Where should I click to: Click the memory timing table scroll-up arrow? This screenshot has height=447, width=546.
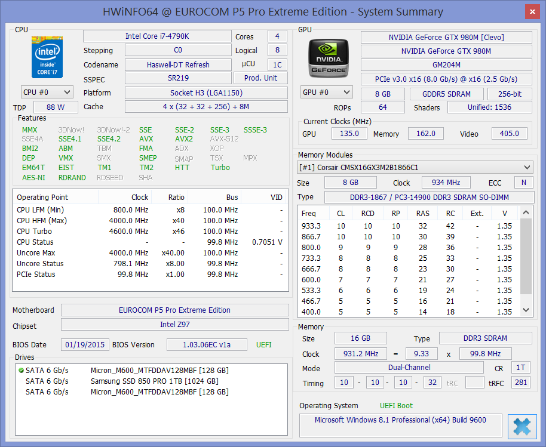pos(526,212)
